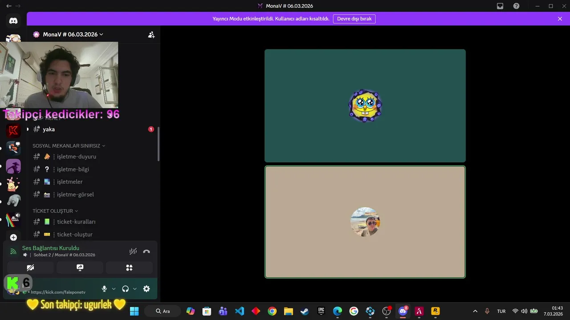Select the SpongeBob avatar participant tile

[365, 106]
